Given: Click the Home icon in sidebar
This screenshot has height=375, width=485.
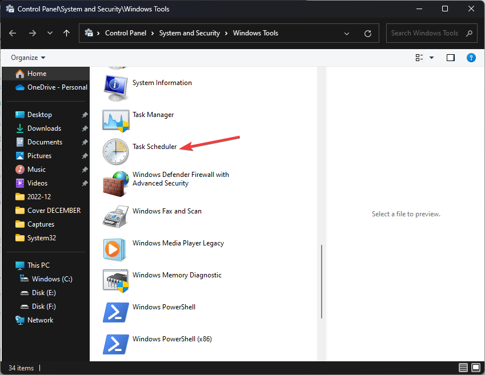Looking at the screenshot, I should (x=20, y=74).
